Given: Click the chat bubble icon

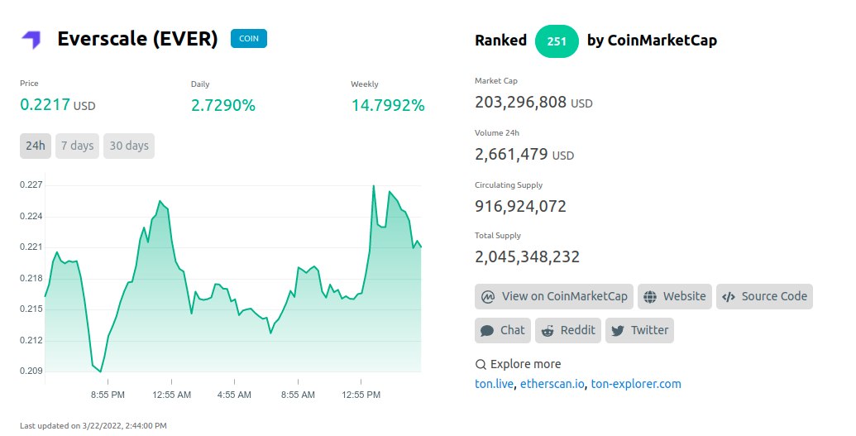Looking at the screenshot, I should pos(487,330).
